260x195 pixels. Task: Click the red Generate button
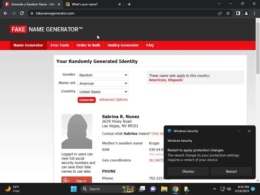pos(87,100)
